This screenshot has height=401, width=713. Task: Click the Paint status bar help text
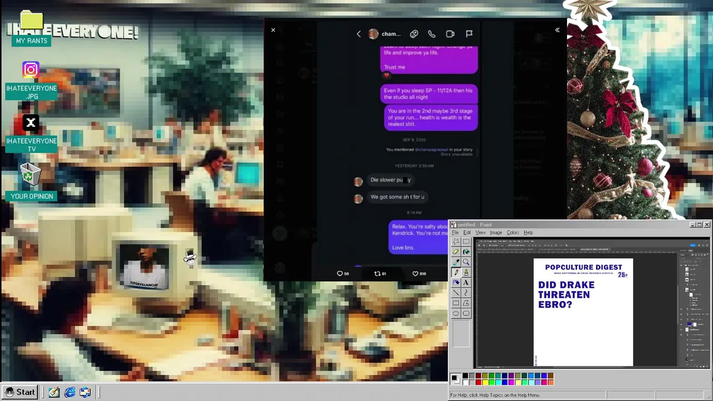tap(495, 395)
